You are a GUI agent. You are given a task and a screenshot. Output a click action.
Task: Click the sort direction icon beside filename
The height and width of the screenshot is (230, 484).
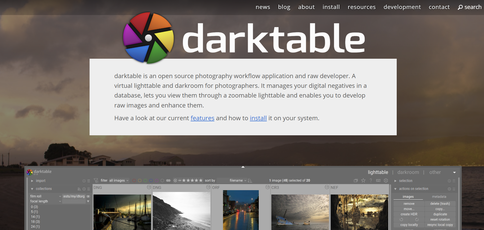pyautogui.click(x=250, y=180)
